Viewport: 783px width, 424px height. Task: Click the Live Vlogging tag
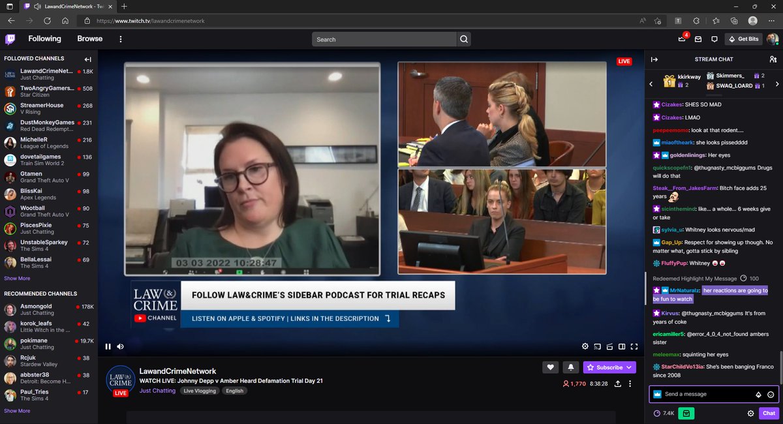pos(200,391)
